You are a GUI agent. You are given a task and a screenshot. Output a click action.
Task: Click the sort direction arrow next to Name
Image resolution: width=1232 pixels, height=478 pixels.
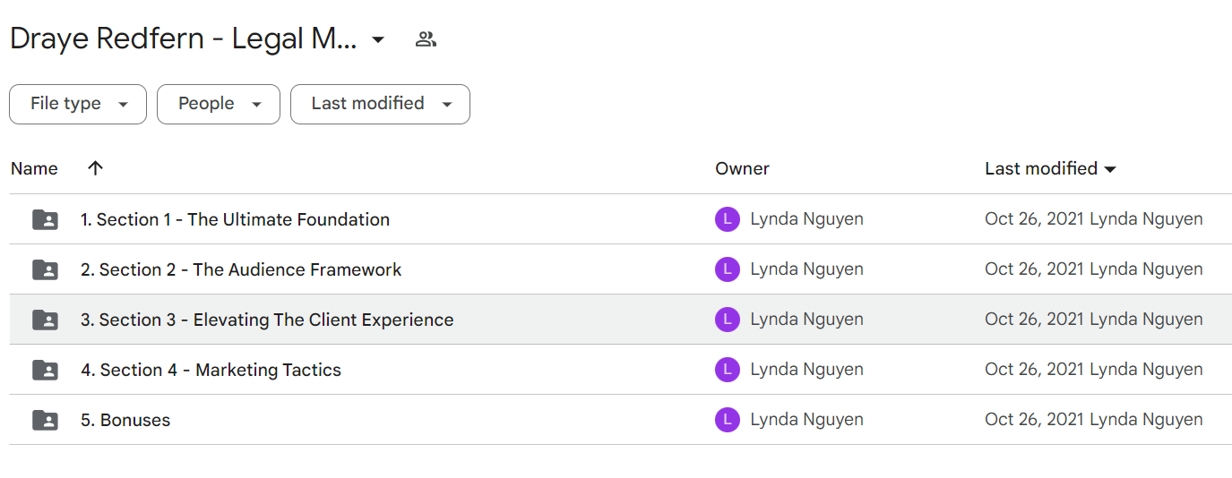click(x=96, y=168)
